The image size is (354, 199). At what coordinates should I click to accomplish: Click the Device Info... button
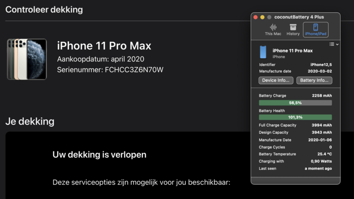276,80
